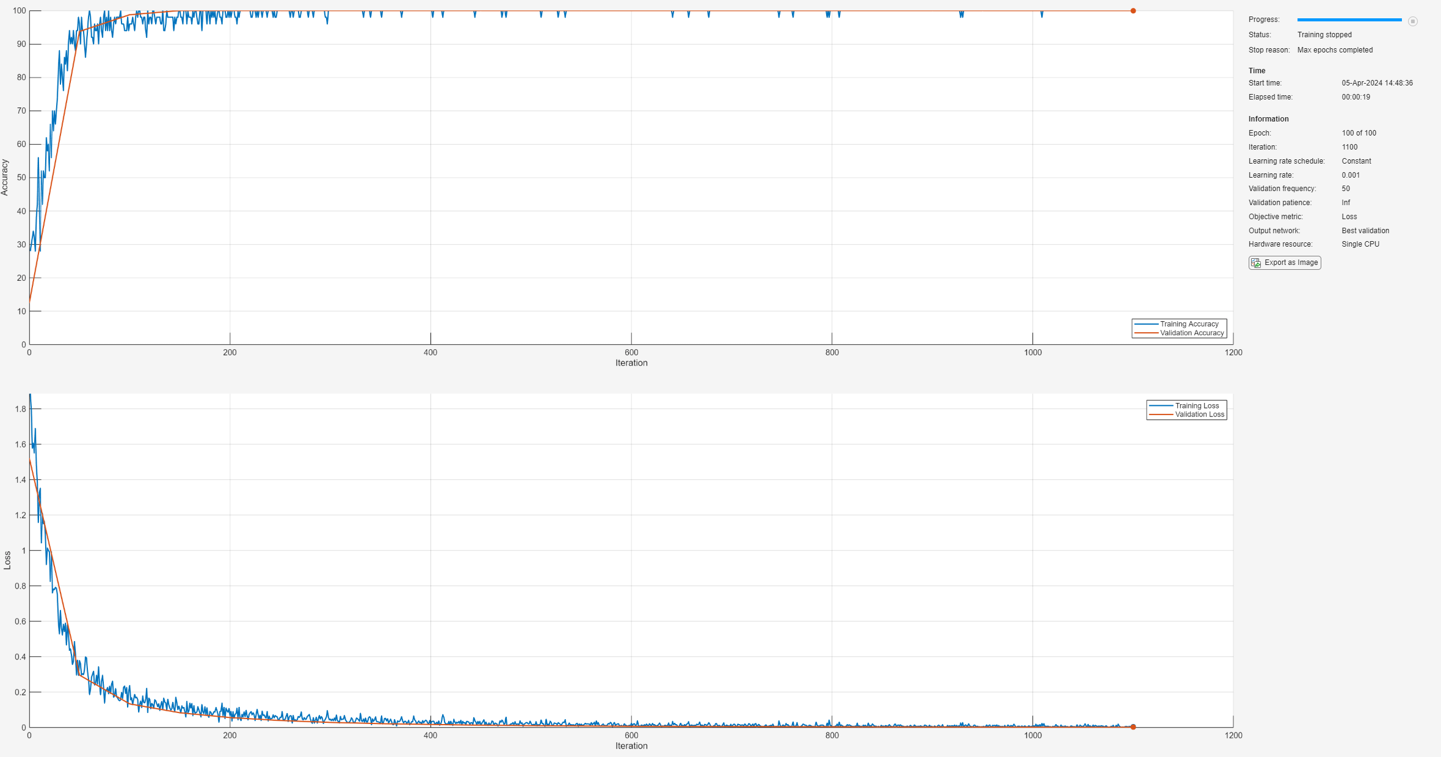Click the 'Max epochs completed' stop reason text
The image size is (1441, 757).
tap(1335, 50)
